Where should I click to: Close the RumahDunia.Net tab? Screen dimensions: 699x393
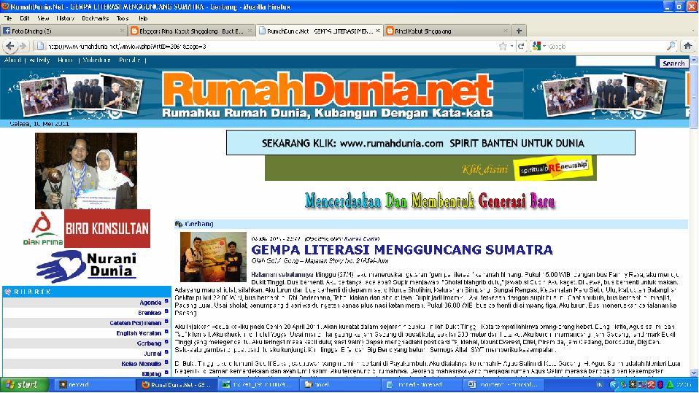pos(377,31)
